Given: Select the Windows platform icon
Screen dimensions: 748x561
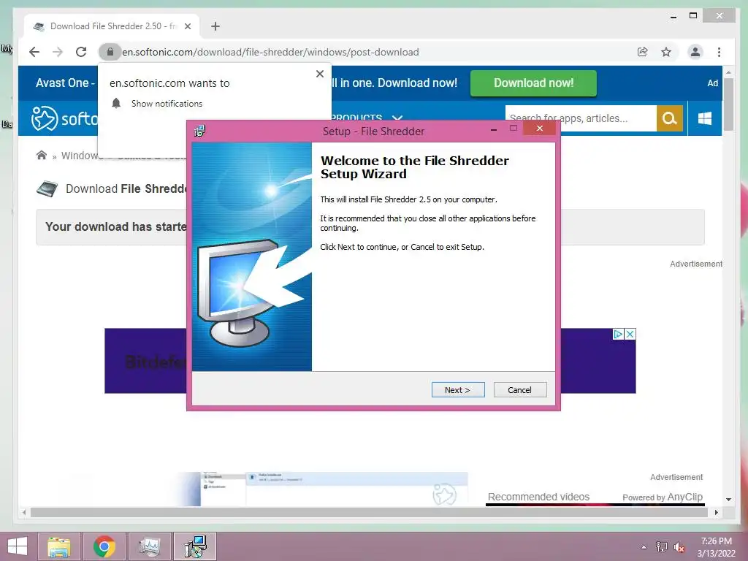Looking at the screenshot, I should pyautogui.click(x=705, y=118).
